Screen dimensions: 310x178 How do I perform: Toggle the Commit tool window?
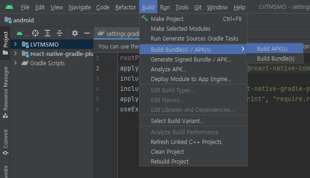tap(6, 142)
